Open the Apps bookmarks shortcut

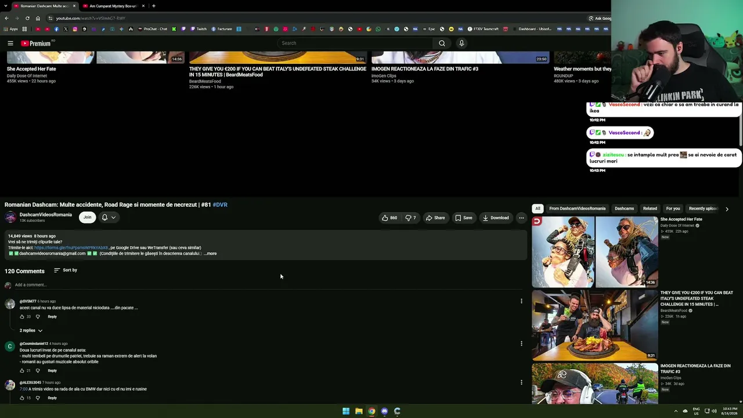pyautogui.click(x=11, y=29)
